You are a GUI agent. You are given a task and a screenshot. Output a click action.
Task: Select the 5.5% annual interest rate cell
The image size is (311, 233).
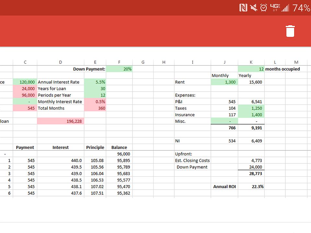point(95,82)
